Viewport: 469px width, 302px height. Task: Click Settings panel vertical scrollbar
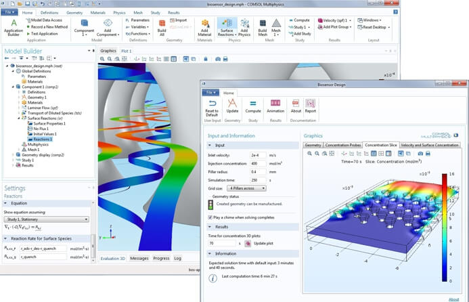tap(93, 245)
